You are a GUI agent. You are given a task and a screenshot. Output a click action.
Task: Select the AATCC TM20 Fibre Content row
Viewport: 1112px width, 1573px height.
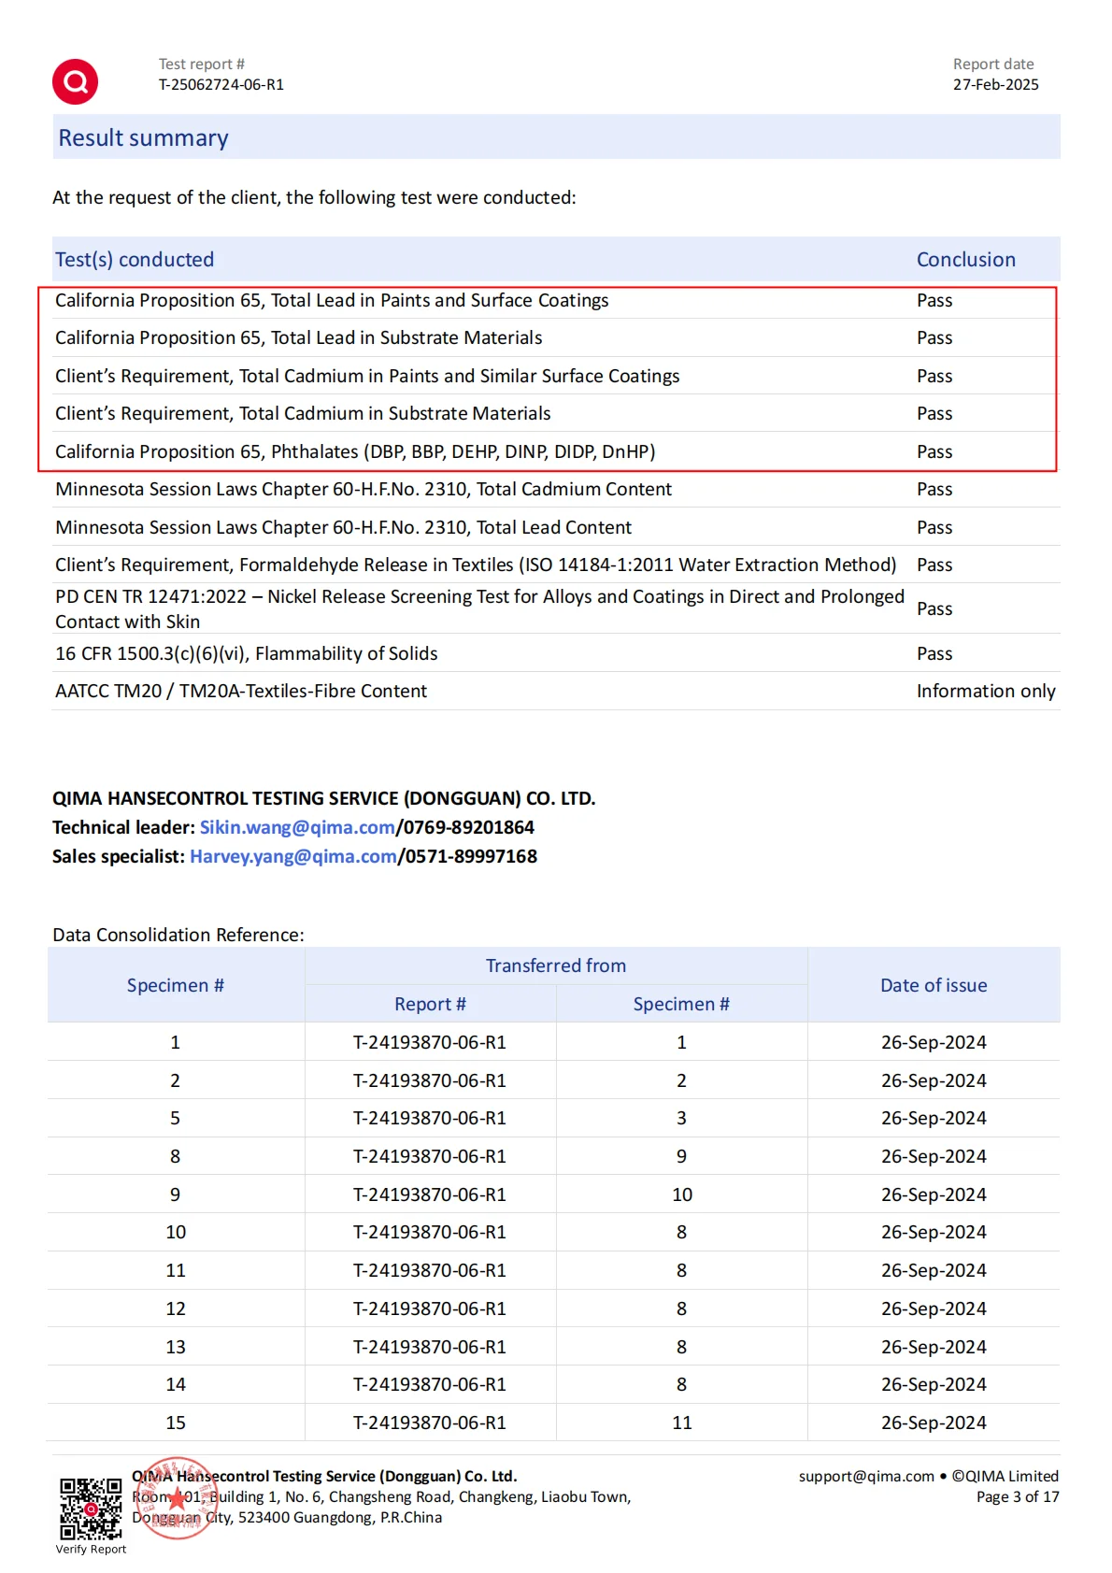click(x=241, y=691)
